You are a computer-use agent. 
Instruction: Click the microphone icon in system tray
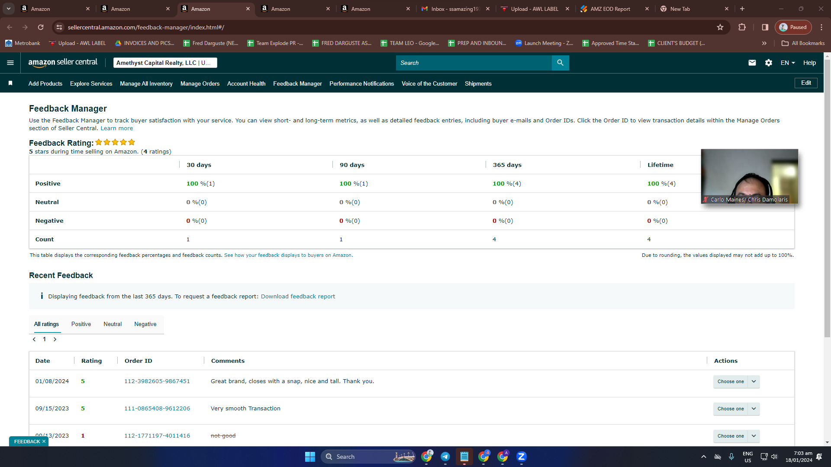[731, 457]
